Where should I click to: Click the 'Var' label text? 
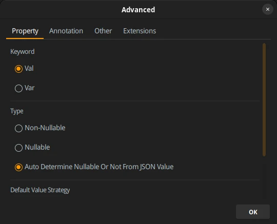30,88
